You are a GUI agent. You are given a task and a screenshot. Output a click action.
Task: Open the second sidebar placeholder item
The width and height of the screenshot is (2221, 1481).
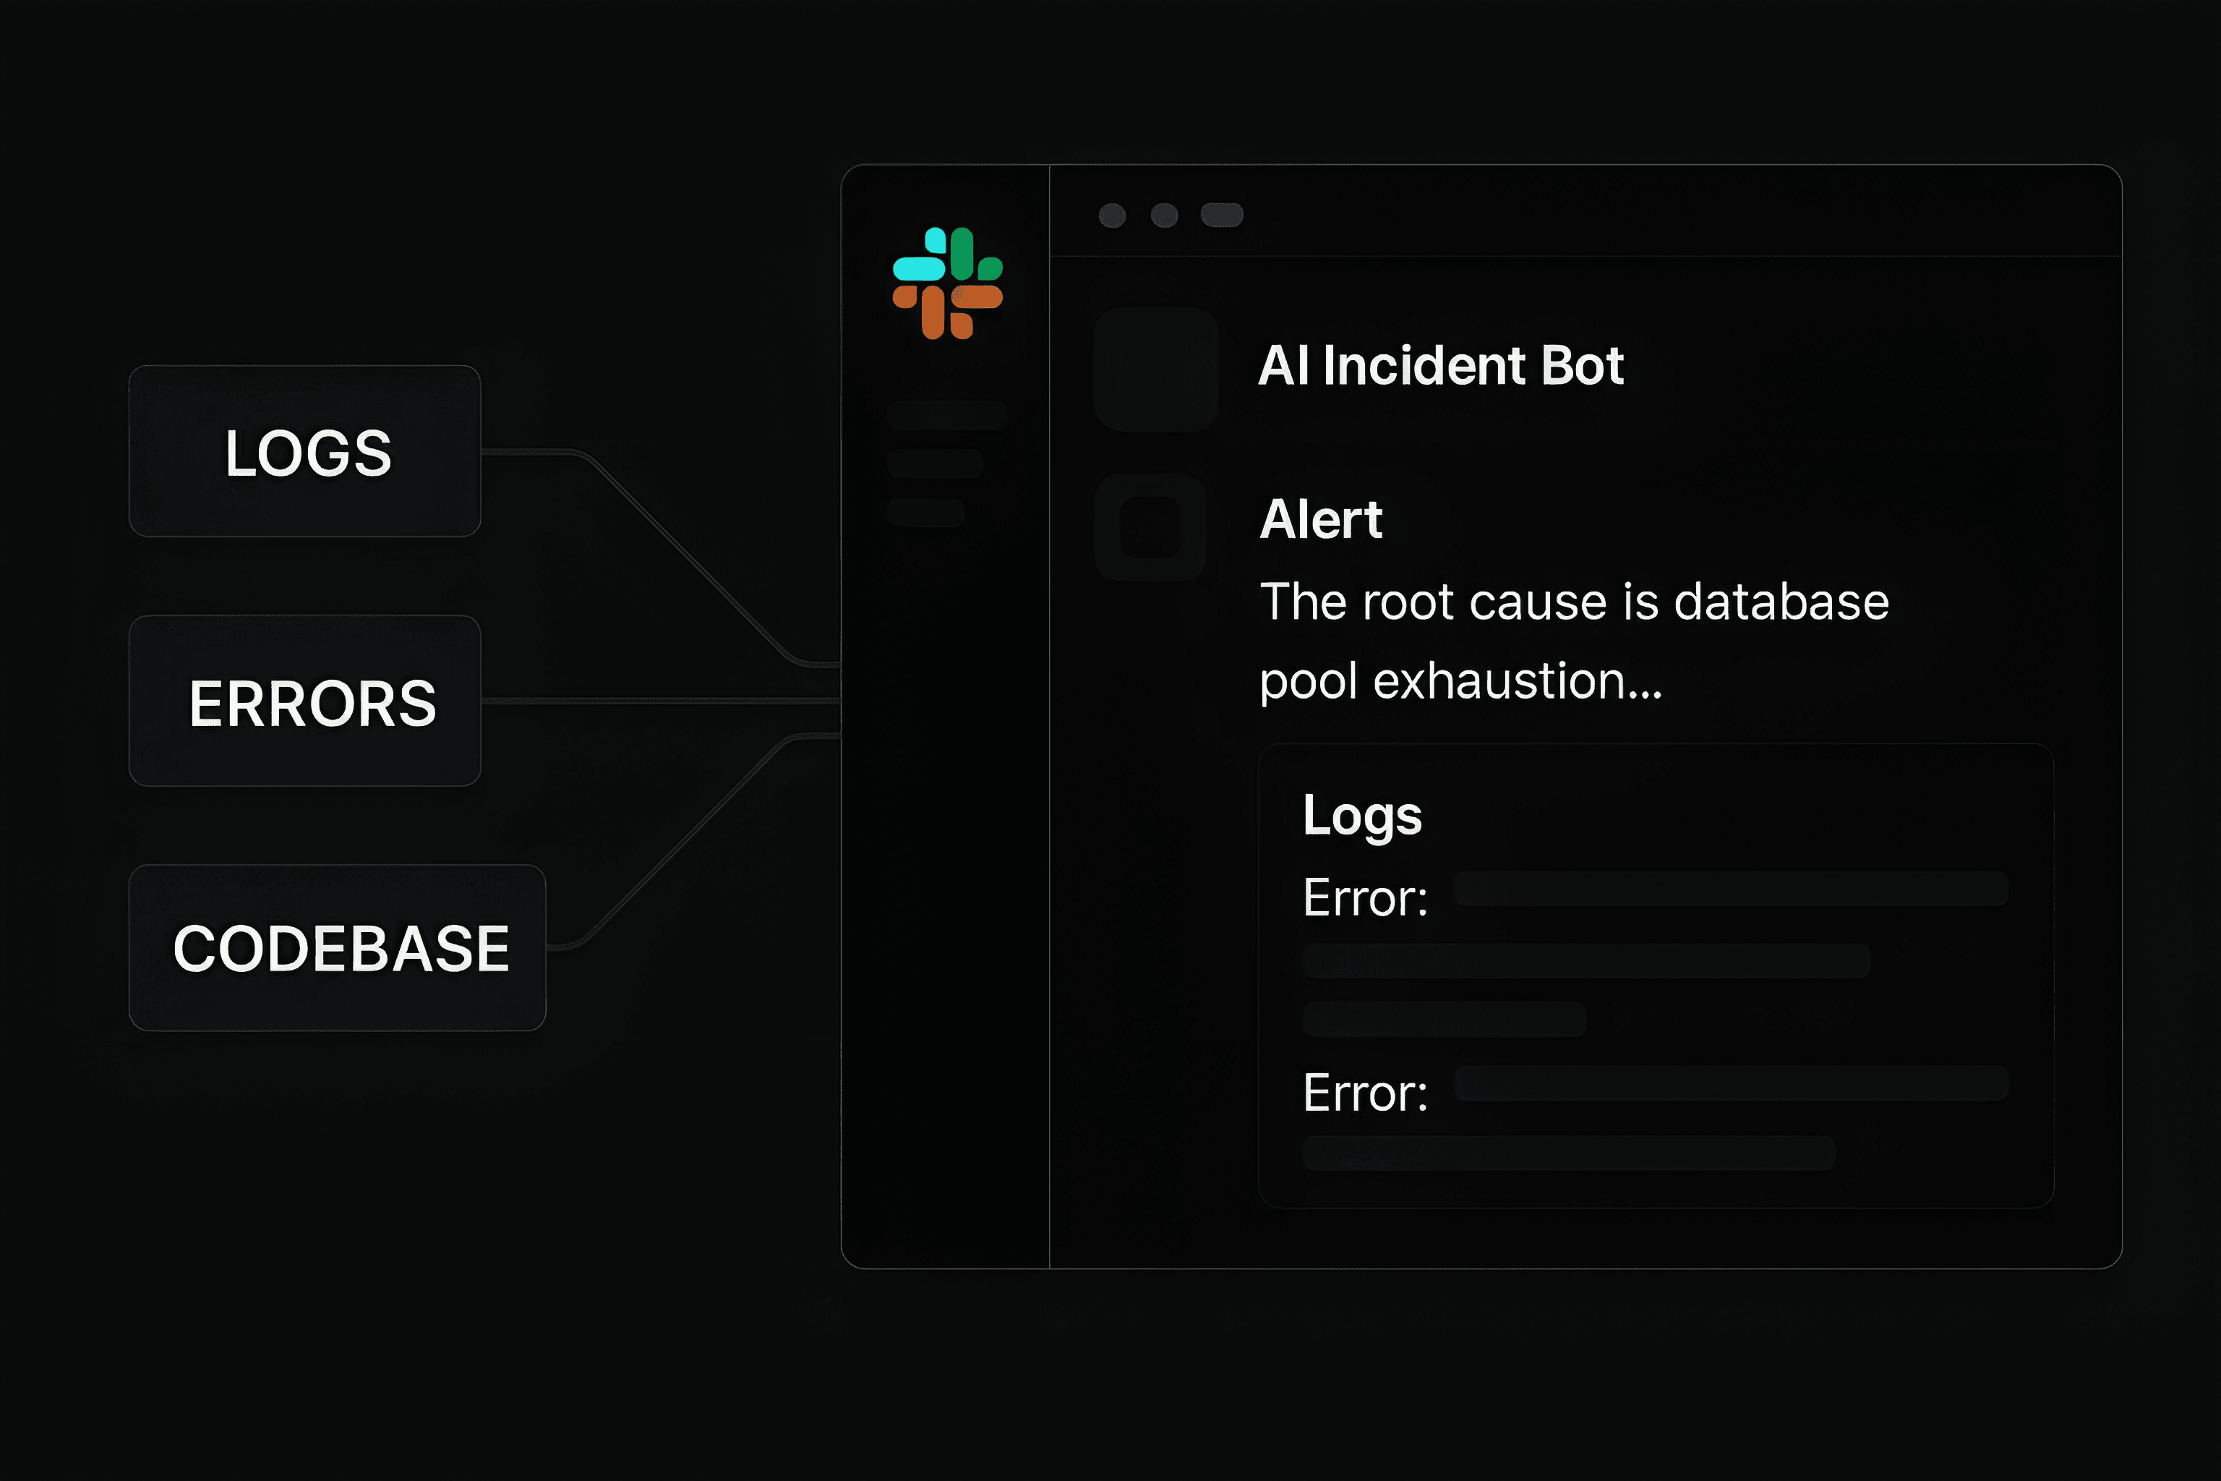[x=935, y=464]
